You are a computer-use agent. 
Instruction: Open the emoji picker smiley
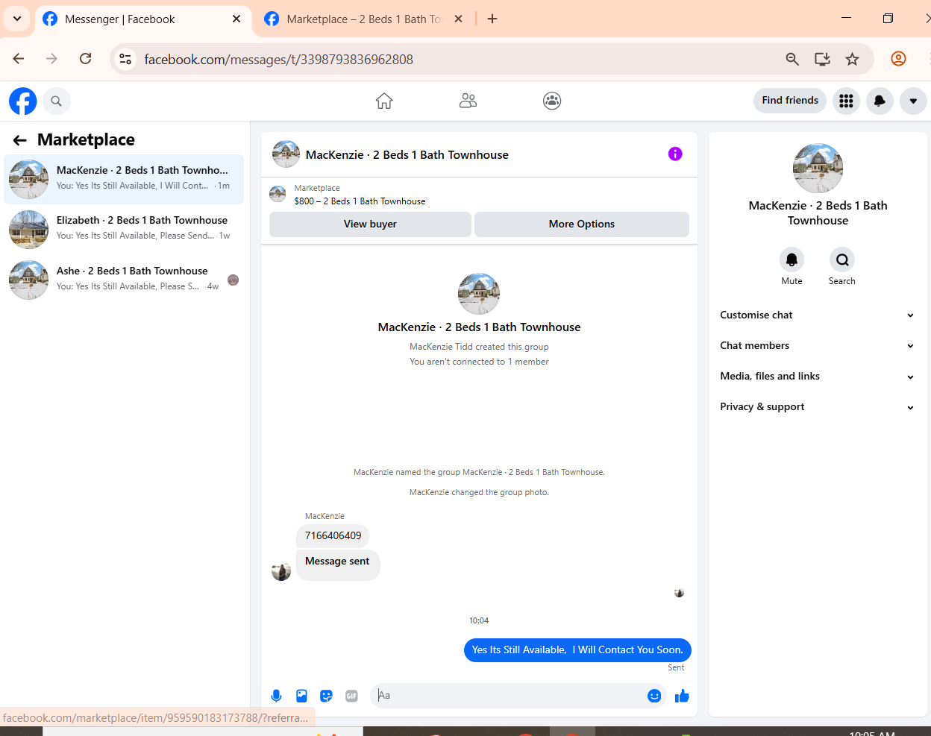click(x=654, y=696)
